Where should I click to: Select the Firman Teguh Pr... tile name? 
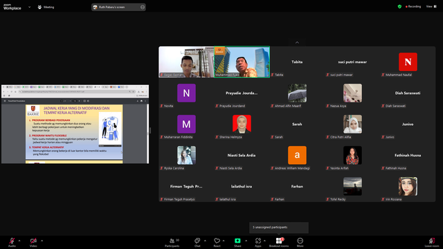[186, 186]
